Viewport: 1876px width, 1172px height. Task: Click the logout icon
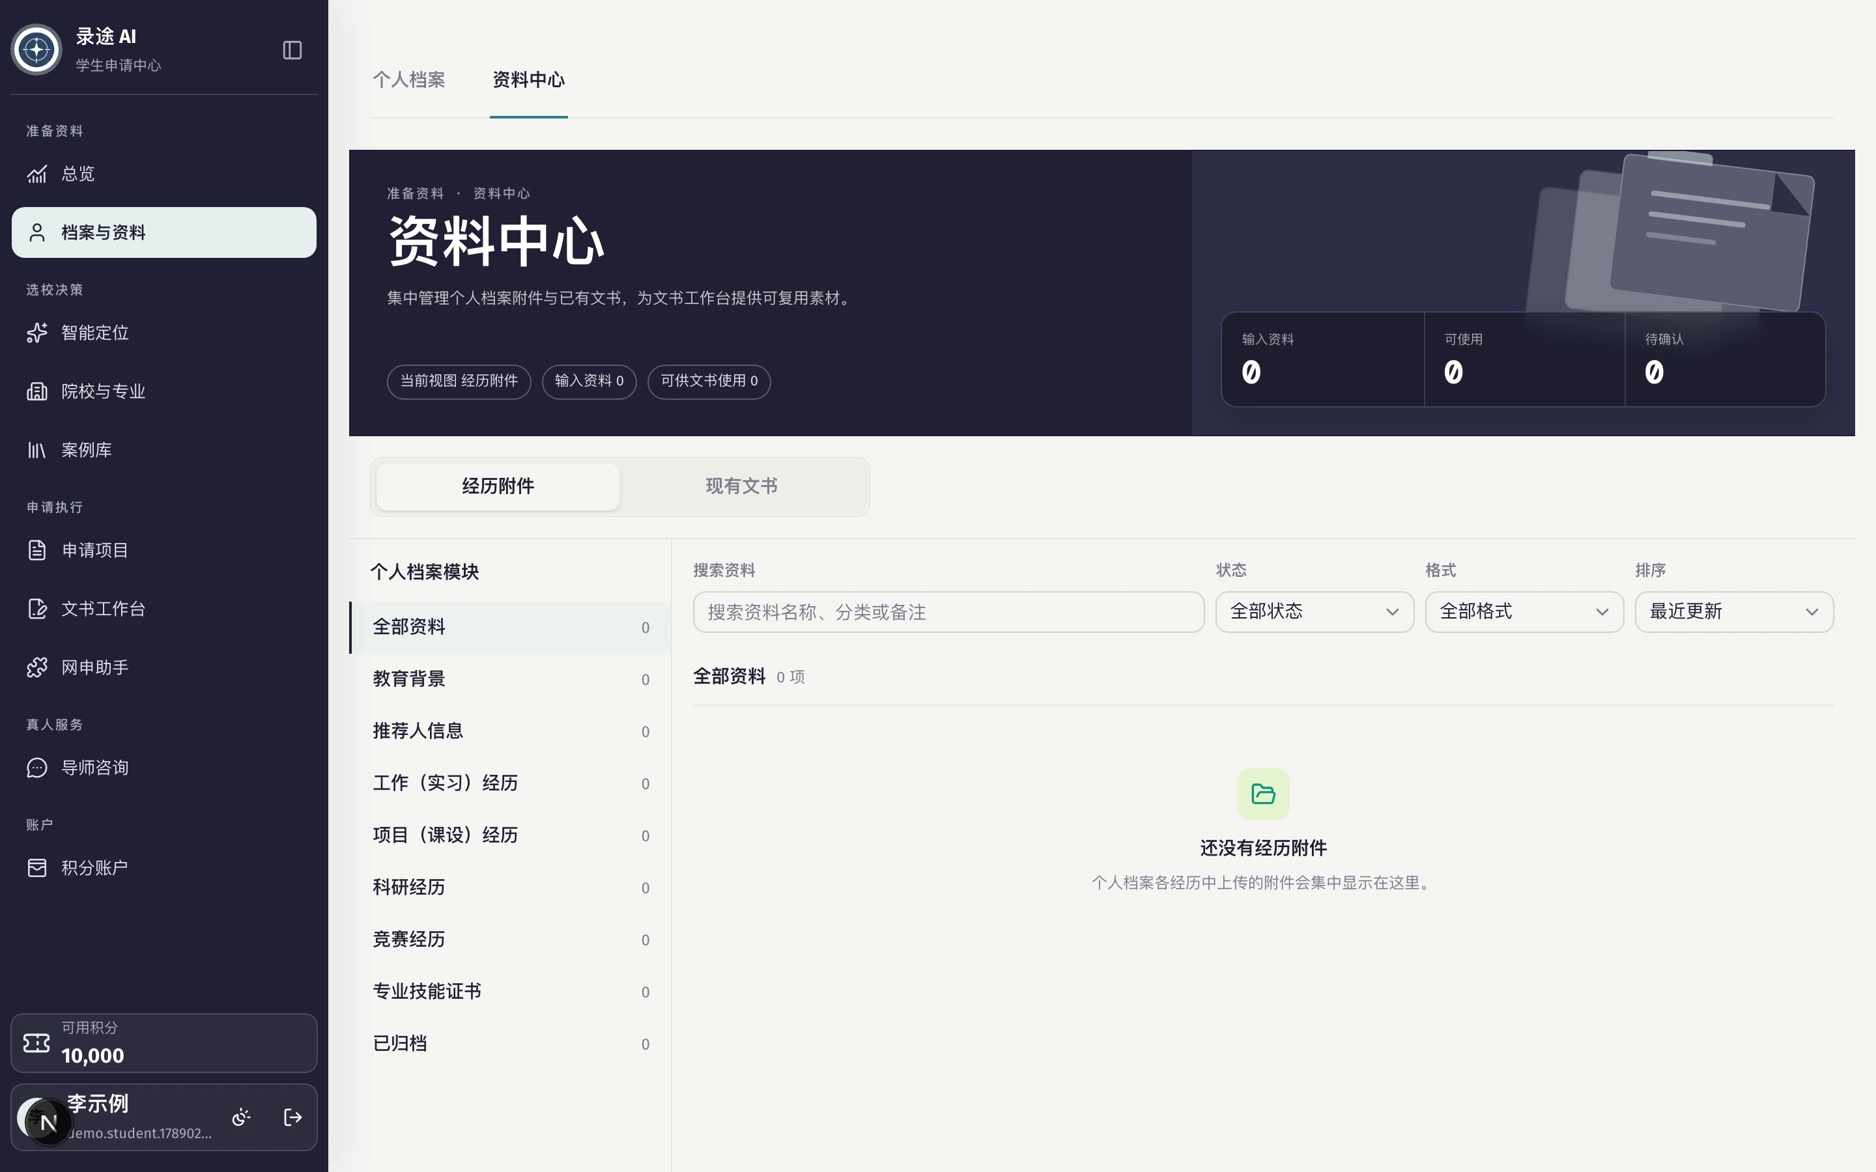[x=293, y=1117]
